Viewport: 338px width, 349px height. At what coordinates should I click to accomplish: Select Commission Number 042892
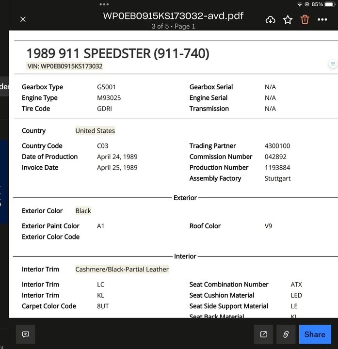point(275,157)
